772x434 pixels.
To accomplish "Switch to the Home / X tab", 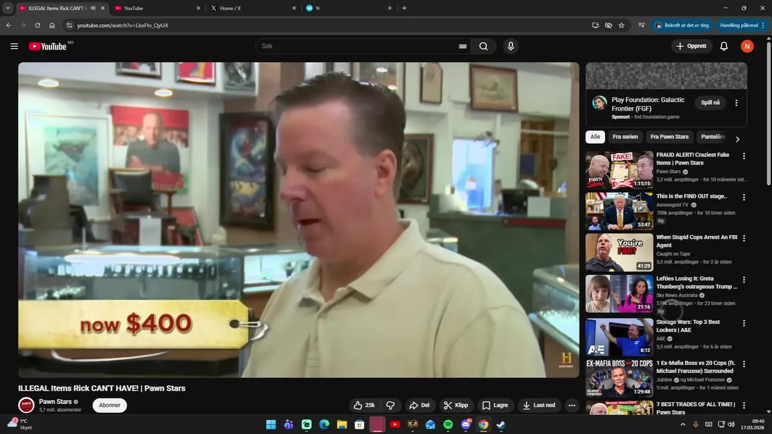I will point(253,8).
